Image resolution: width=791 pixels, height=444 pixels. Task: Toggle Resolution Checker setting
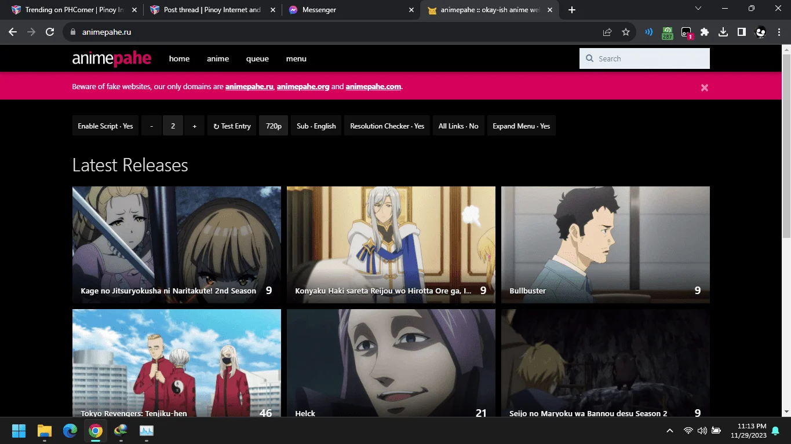(387, 126)
